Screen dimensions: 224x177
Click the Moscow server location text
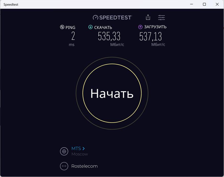click(x=80, y=154)
